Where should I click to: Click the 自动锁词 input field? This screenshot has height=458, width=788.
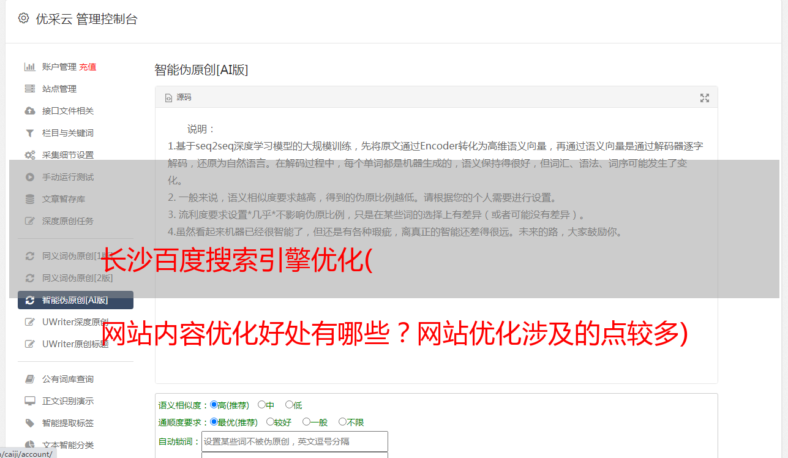[x=295, y=441]
